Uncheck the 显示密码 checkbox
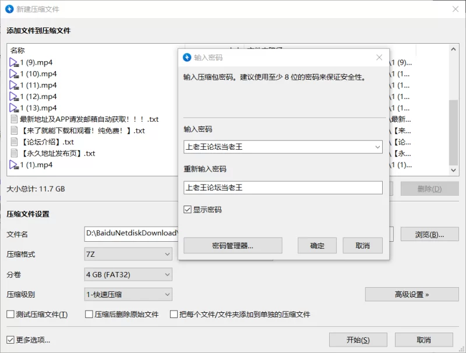 coord(188,210)
